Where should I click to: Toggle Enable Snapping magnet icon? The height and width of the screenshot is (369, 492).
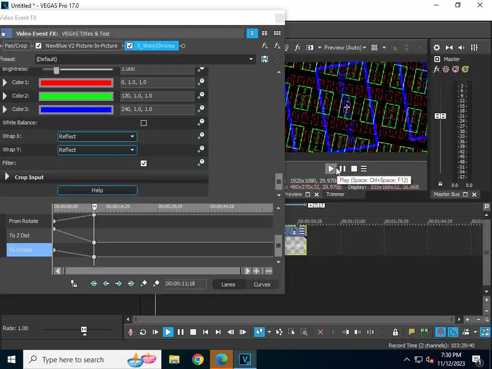click(x=441, y=332)
